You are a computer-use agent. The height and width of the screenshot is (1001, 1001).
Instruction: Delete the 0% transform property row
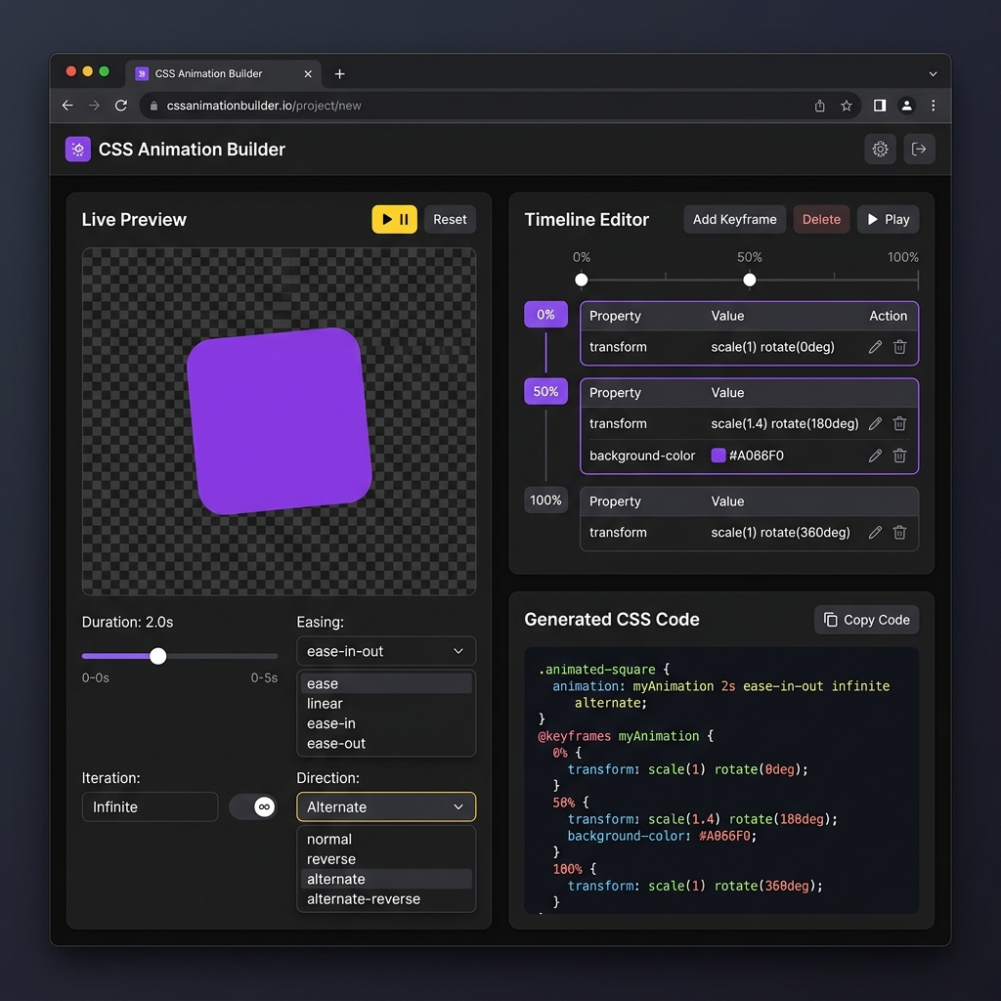[x=899, y=347]
